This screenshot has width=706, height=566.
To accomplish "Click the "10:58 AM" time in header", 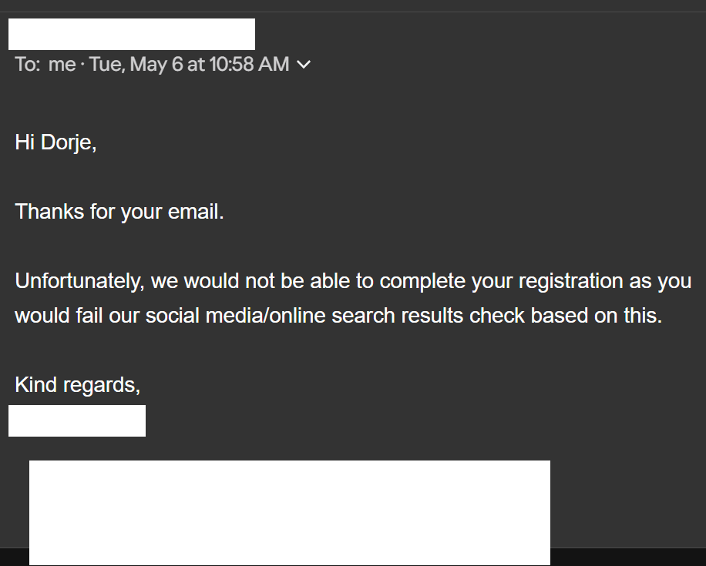I will [x=249, y=65].
